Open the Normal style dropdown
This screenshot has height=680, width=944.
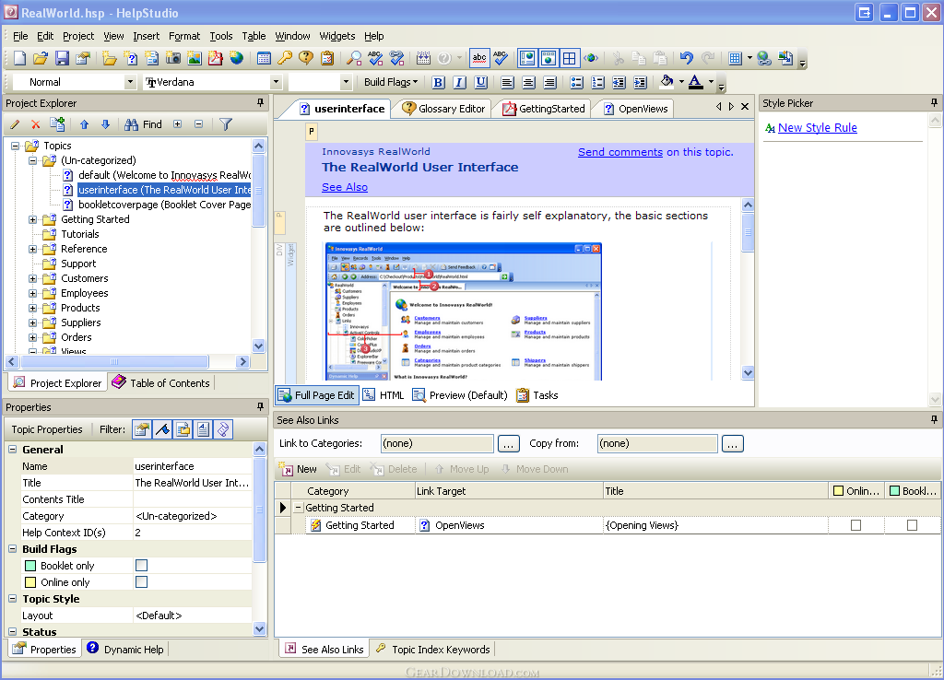click(130, 82)
